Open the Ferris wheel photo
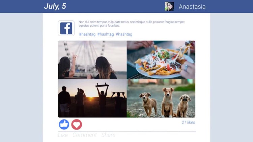Viewport: 253px width, 142px height. 92,60
